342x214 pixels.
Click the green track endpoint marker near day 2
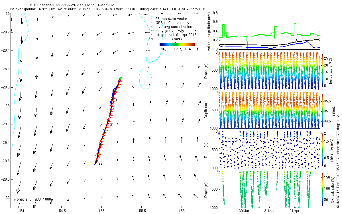(x=121, y=78)
